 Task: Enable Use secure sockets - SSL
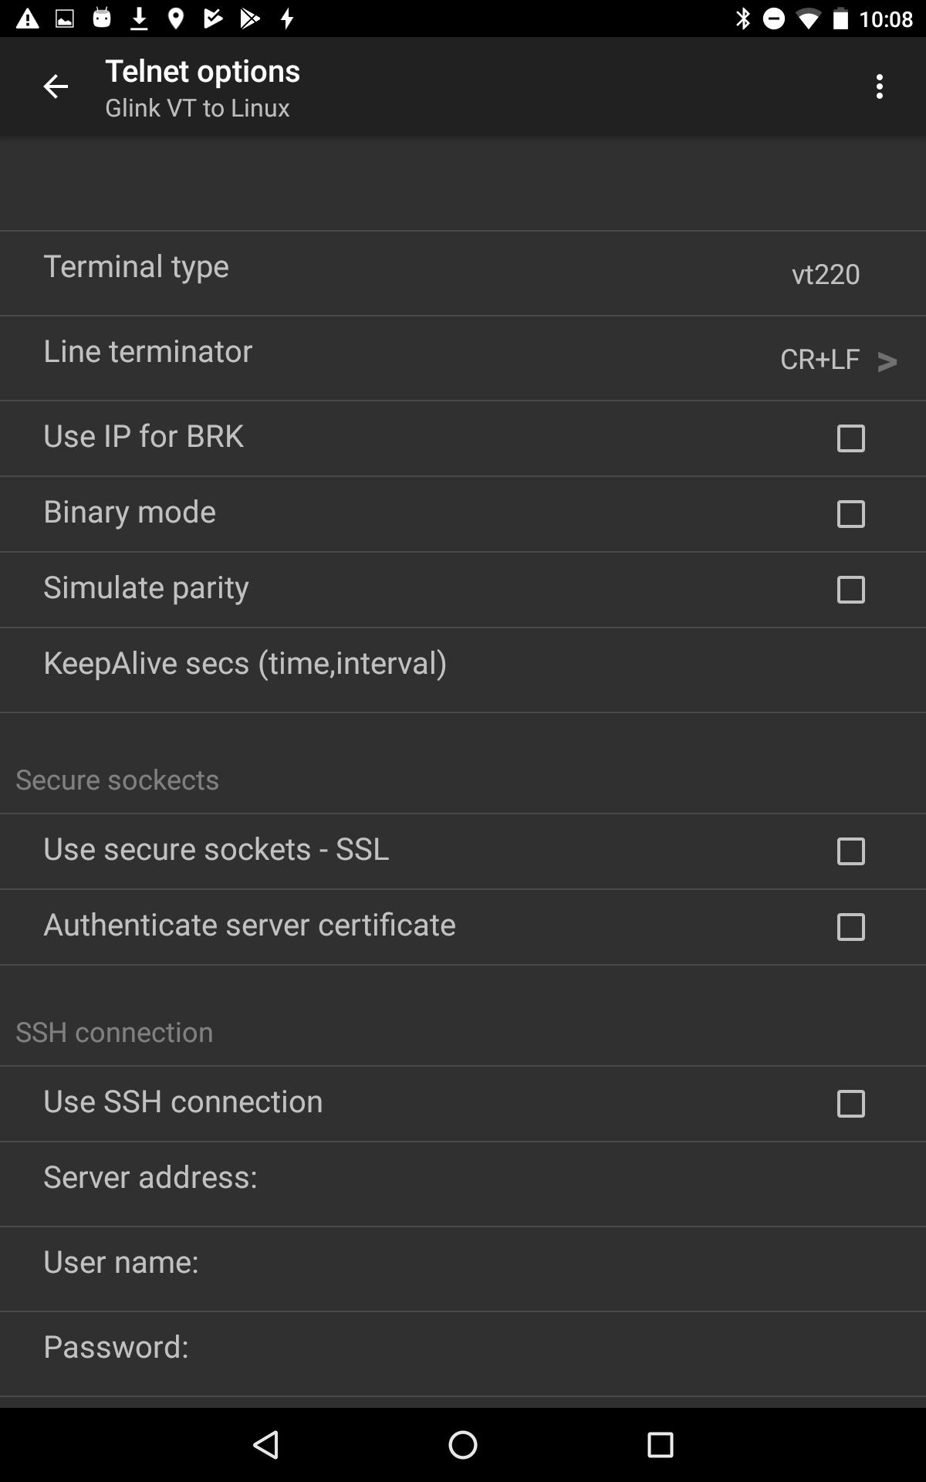click(850, 851)
